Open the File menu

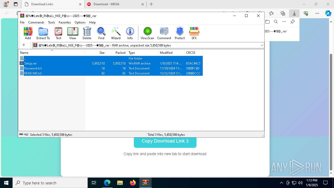[x=22, y=22]
